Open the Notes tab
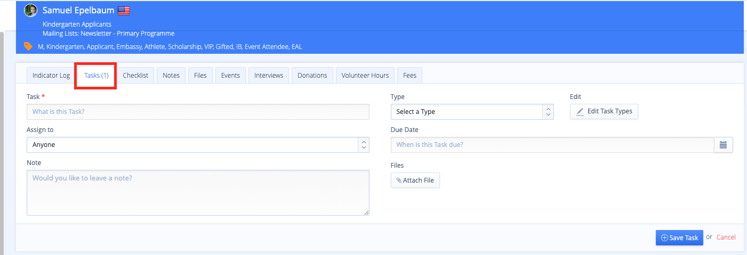 tap(171, 76)
